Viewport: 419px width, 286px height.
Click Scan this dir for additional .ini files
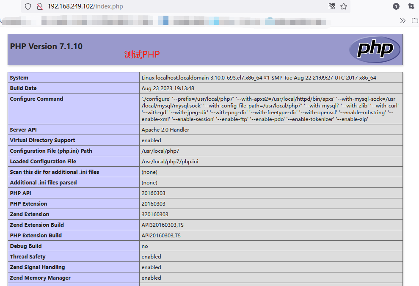point(55,172)
